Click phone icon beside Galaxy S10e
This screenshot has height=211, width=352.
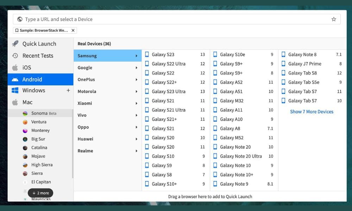coord(215,55)
